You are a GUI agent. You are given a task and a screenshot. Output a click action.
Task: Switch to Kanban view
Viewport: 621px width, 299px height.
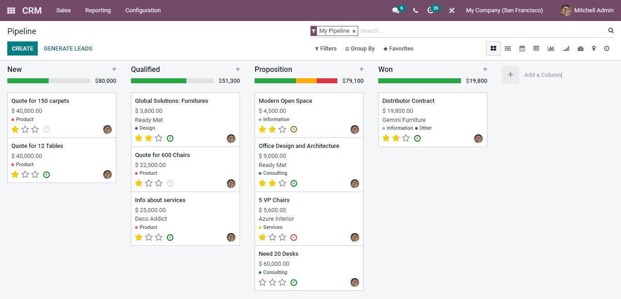[493, 49]
